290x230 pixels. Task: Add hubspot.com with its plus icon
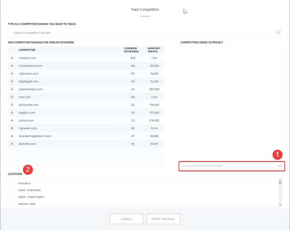coord(12,58)
